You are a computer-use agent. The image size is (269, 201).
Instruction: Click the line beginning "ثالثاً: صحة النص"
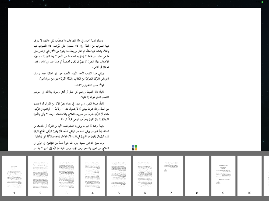69,103
